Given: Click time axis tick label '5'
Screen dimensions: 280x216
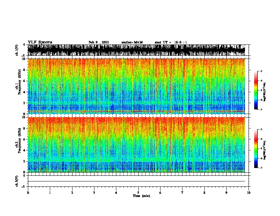Looking at the screenshot, I should point(138,192).
